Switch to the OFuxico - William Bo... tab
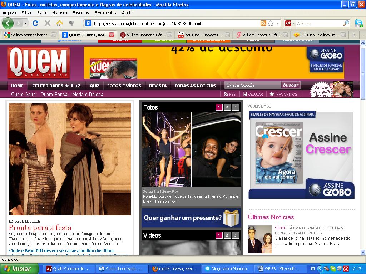Image resolution: width=366 pixels, height=274 pixels. point(319,35)
